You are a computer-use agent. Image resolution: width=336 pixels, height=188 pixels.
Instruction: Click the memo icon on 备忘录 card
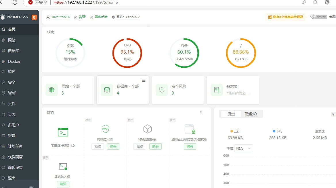point(217,90)
